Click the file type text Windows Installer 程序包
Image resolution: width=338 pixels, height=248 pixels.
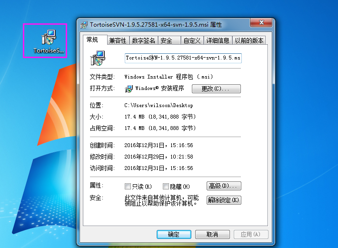point(169,77)
